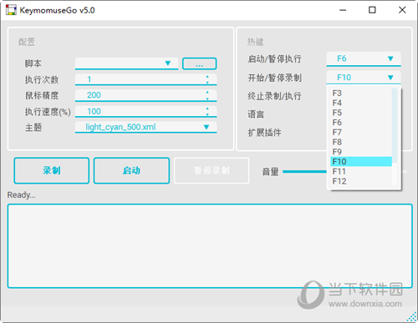Image resolution: width=418 pixels, height=323 pixels.
Task: Click the 录制 record button
Action: coord(52,170)
